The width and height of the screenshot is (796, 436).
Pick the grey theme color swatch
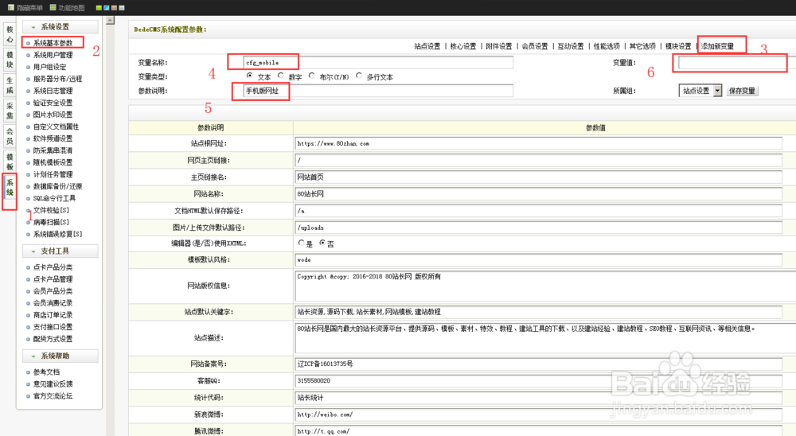pos(122,8)
